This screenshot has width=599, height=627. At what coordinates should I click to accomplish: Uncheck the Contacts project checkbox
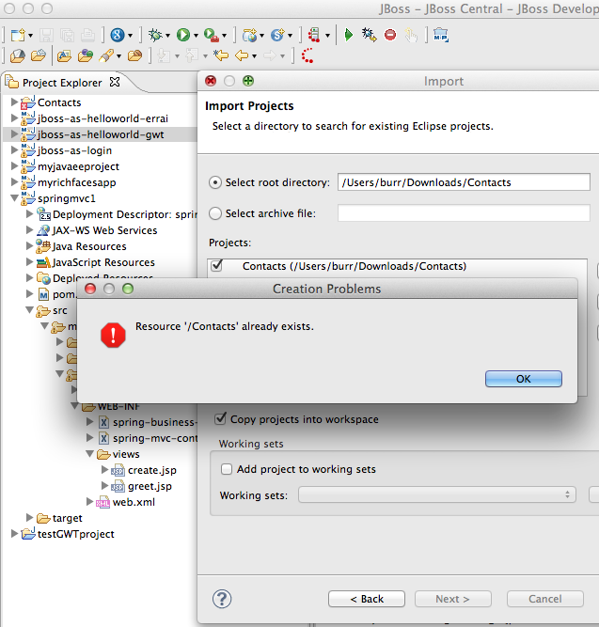click(x=217, y=265)
